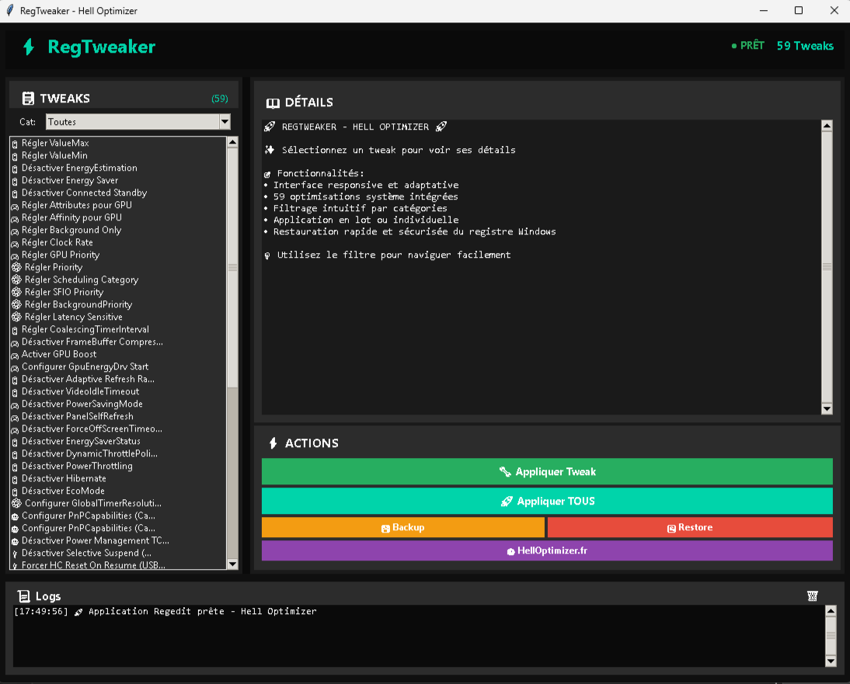This screenshot has height=684, width=850.
Task: Click the Appliquer TOUS button
Action: tap(547, 501)
